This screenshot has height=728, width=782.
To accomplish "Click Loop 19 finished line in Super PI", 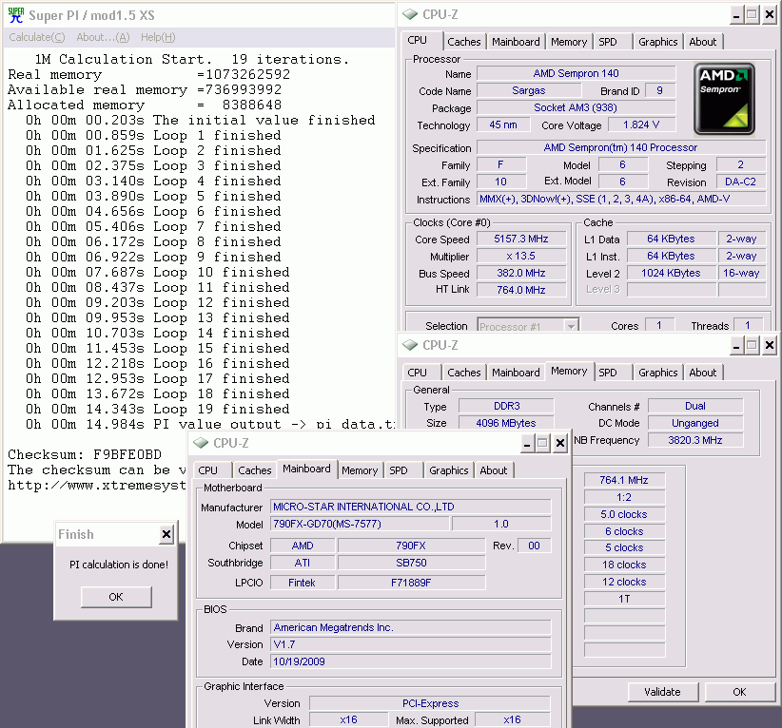I will (x=158, y=409).
